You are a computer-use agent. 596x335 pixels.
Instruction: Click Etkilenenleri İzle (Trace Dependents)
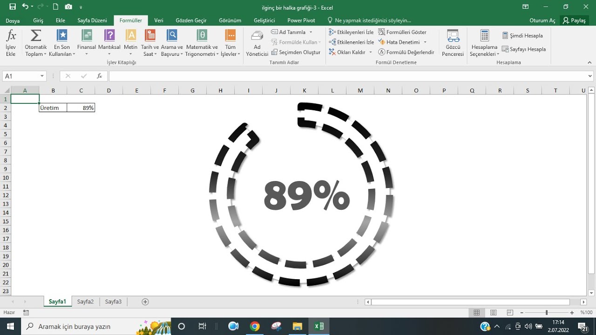coord(351,42)
